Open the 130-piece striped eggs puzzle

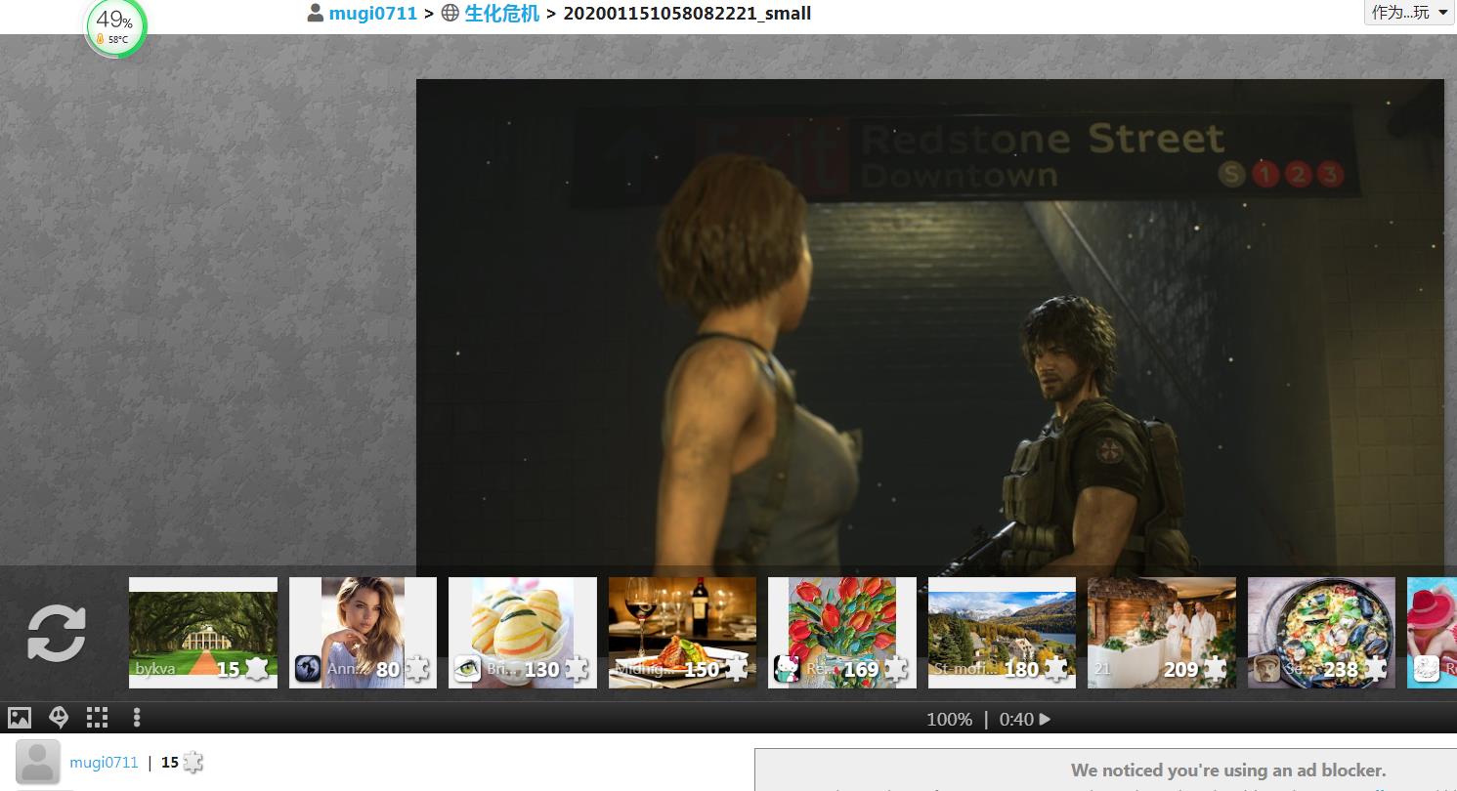pos(522,632)
